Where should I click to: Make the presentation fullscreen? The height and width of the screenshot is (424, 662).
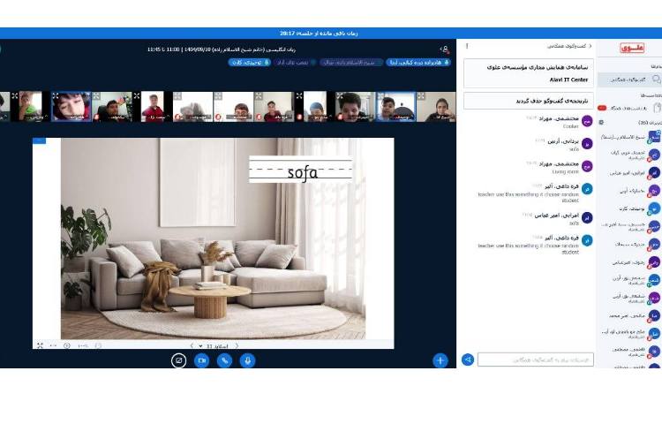(x=40, y=345)
